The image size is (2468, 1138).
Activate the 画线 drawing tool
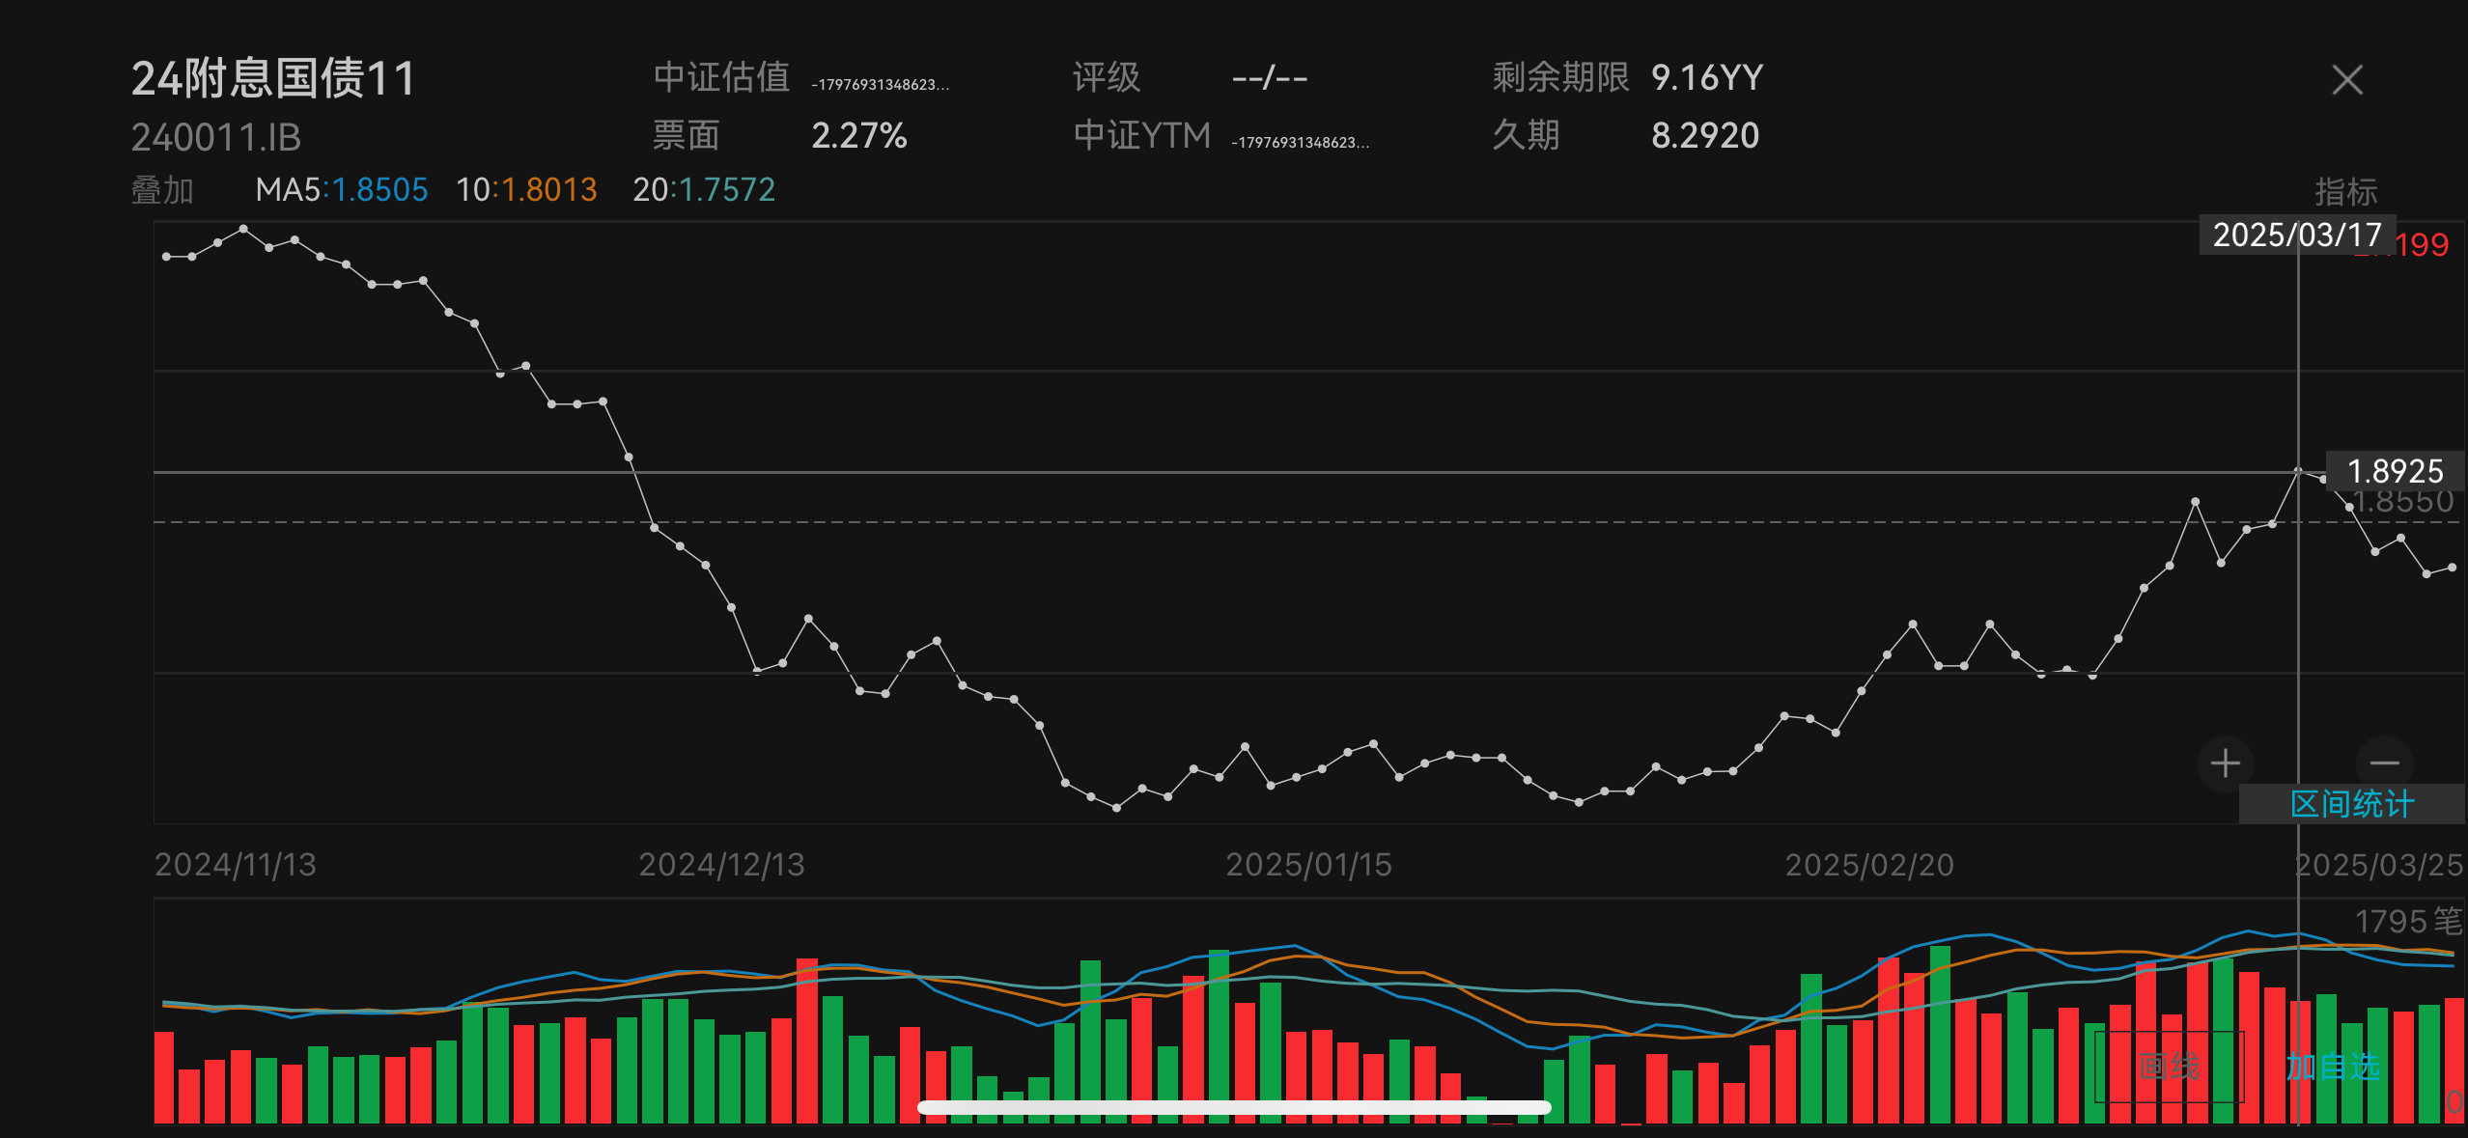pos(2169,1067)
